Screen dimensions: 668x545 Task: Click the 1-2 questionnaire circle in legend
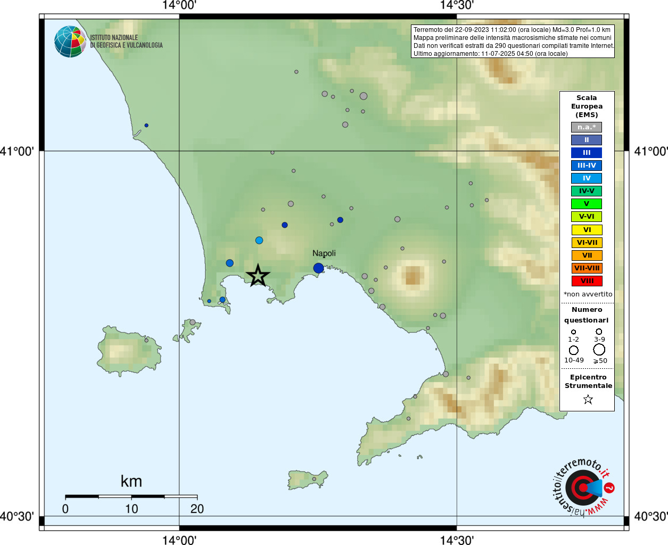[573, 332]
